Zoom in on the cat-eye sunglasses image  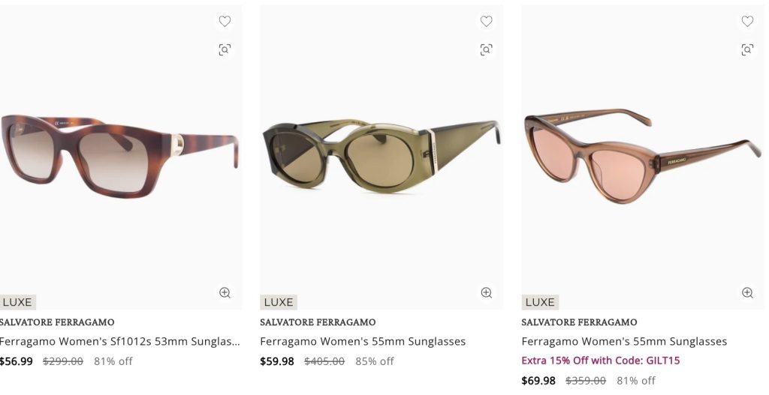(x=747, y=292)
